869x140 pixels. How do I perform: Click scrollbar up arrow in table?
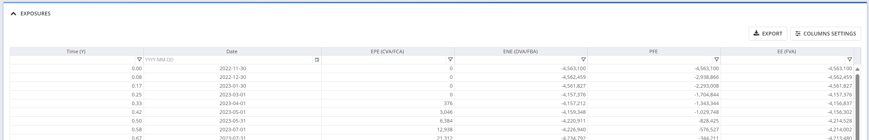tap(857, 69)
